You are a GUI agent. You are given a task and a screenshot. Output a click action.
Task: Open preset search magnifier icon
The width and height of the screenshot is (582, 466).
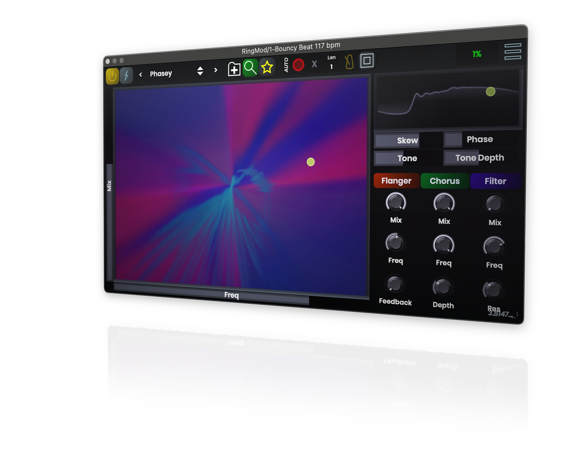point(250,68)
